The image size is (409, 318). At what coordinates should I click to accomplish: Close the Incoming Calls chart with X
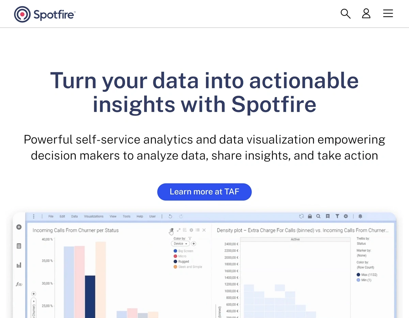[x=204, y=230]
